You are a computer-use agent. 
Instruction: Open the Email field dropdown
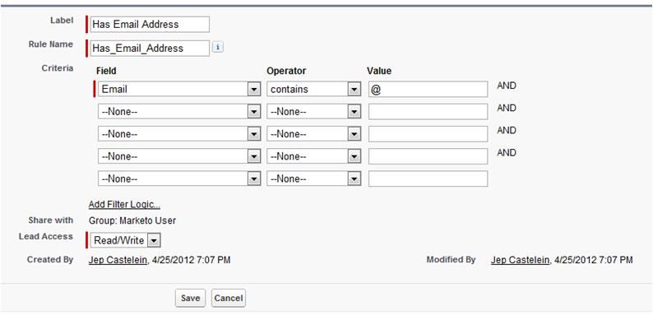tap(179, 89)
